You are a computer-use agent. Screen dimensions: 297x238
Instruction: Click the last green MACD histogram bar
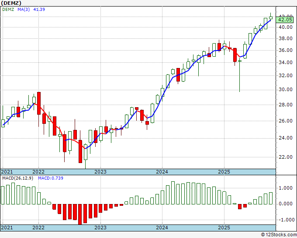pos(271,198)
